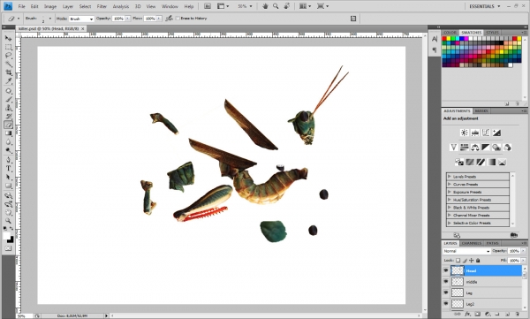Viewport: 530px width, 319px height.
Task: Toggle lock transparent pixels
Action: tap(458, 261)
